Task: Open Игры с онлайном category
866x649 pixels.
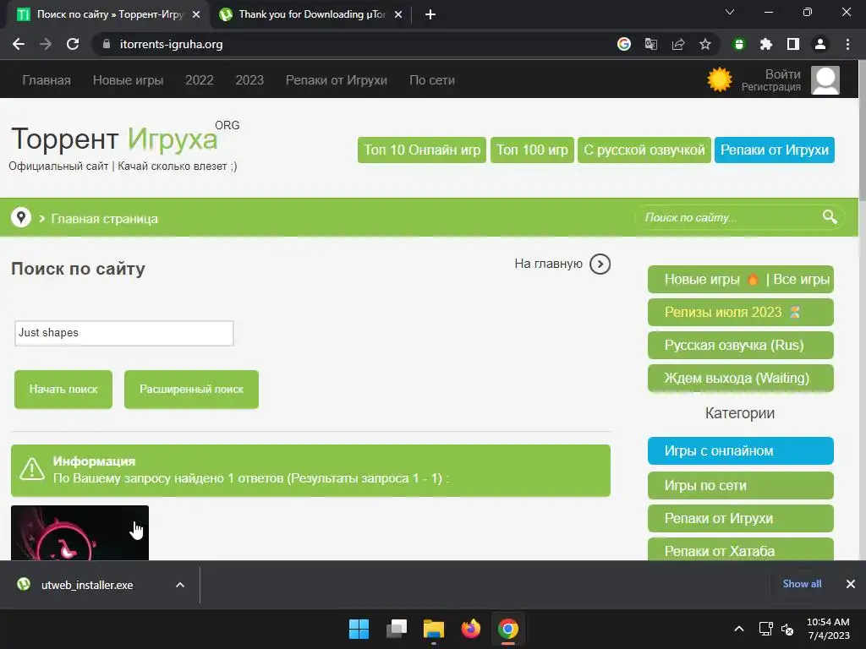Action: [x=741, y=451]
